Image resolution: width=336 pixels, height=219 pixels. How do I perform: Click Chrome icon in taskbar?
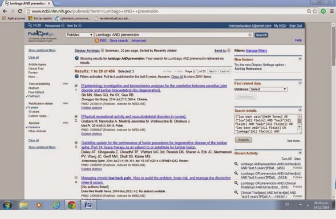click(x=71, y=205)
